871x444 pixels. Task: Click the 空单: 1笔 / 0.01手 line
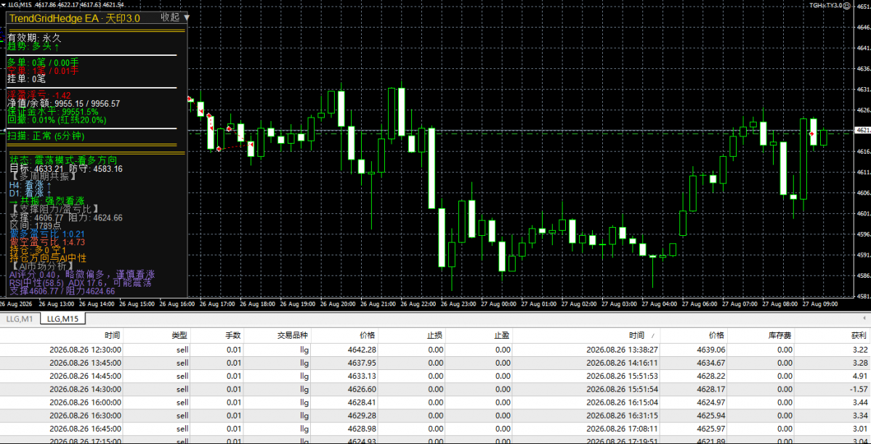pyautogui.click(x=44, y=70)
